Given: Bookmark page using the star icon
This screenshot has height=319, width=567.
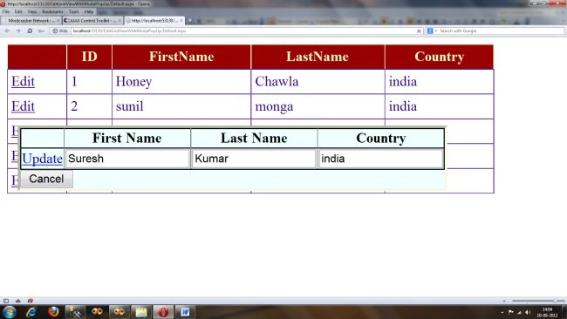Looking at the screenshot, I should [419, 31].
